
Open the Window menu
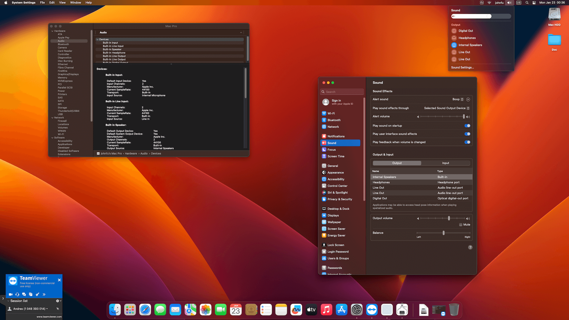tap(76, 3)
